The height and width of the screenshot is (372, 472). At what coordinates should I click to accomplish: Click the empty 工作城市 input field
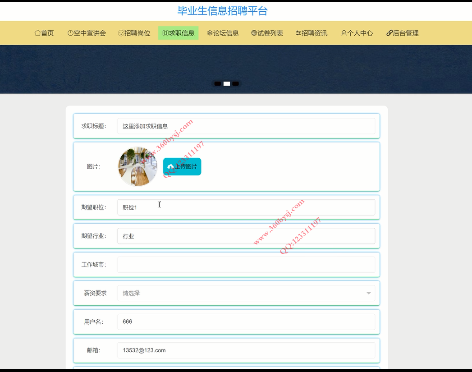pos(246,265)
